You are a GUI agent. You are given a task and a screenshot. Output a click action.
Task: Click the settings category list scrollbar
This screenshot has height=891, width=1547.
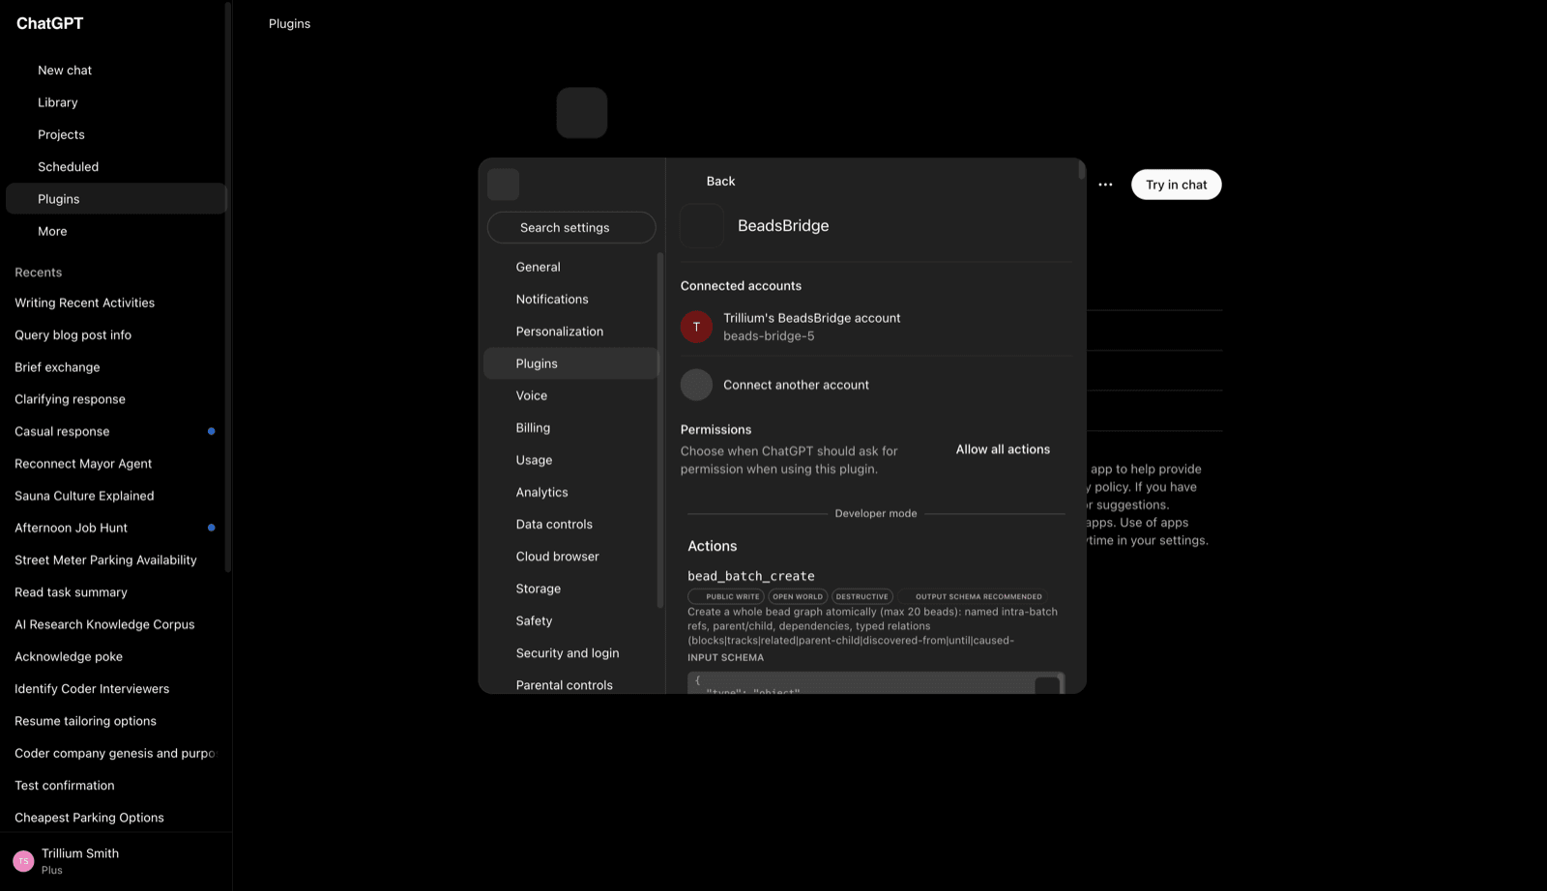(660, 430)
